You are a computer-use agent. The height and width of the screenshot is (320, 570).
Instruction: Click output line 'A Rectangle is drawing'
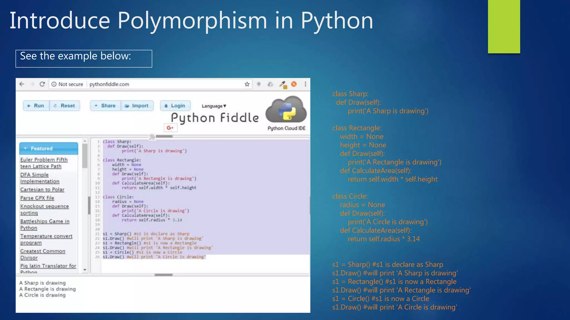(48, 289)
